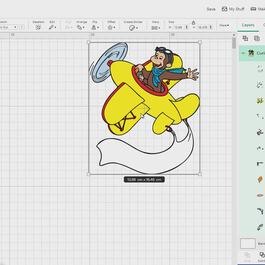Select the topmost outline layer thumbnail
265x265 pixels.
coord(260,69)
